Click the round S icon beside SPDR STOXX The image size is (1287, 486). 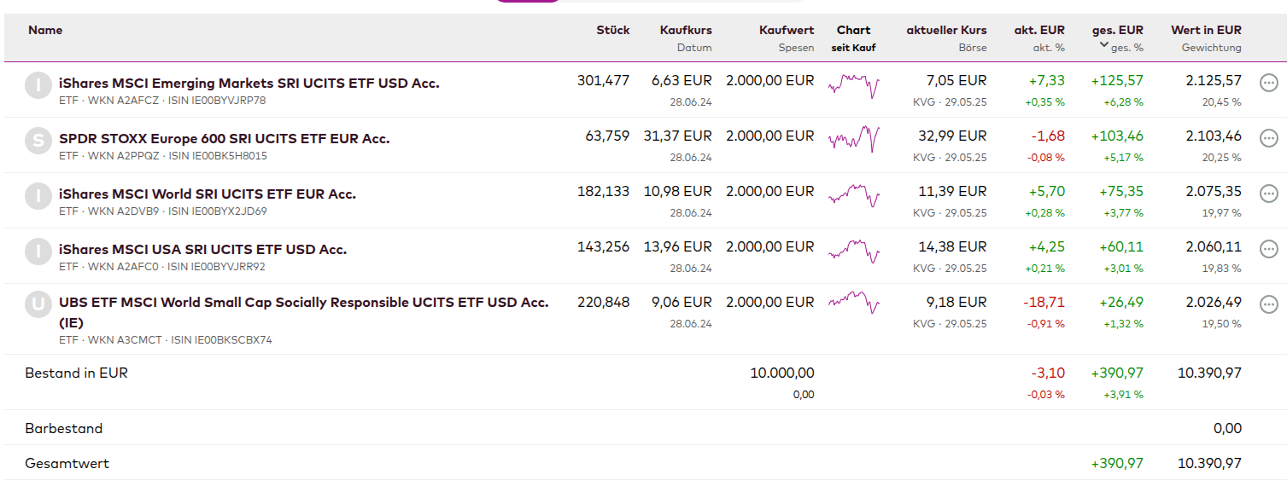click(38, 141)
